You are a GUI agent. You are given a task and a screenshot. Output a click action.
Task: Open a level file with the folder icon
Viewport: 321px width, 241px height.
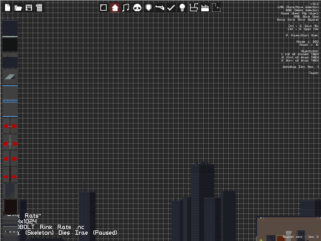[18, 8]
